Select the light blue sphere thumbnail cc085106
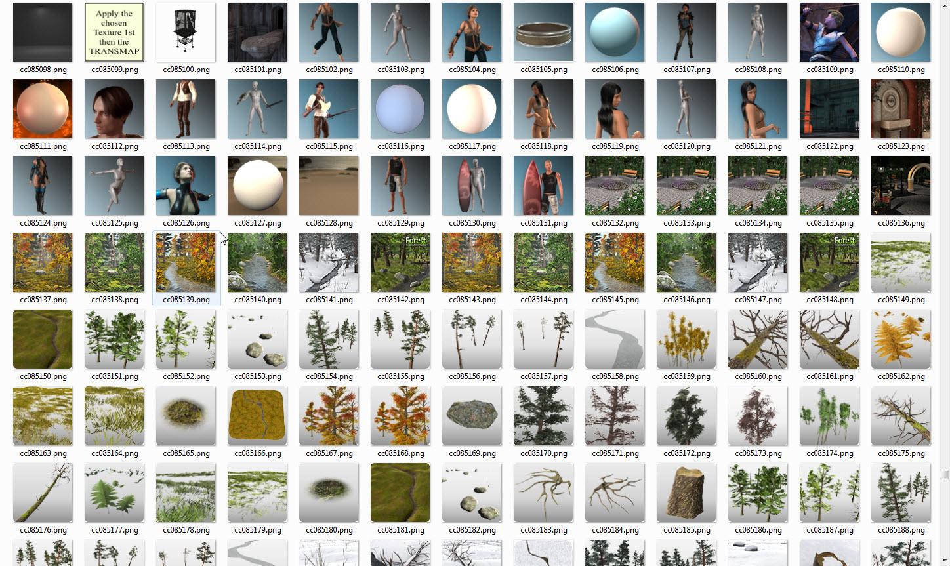 (615, 32)
